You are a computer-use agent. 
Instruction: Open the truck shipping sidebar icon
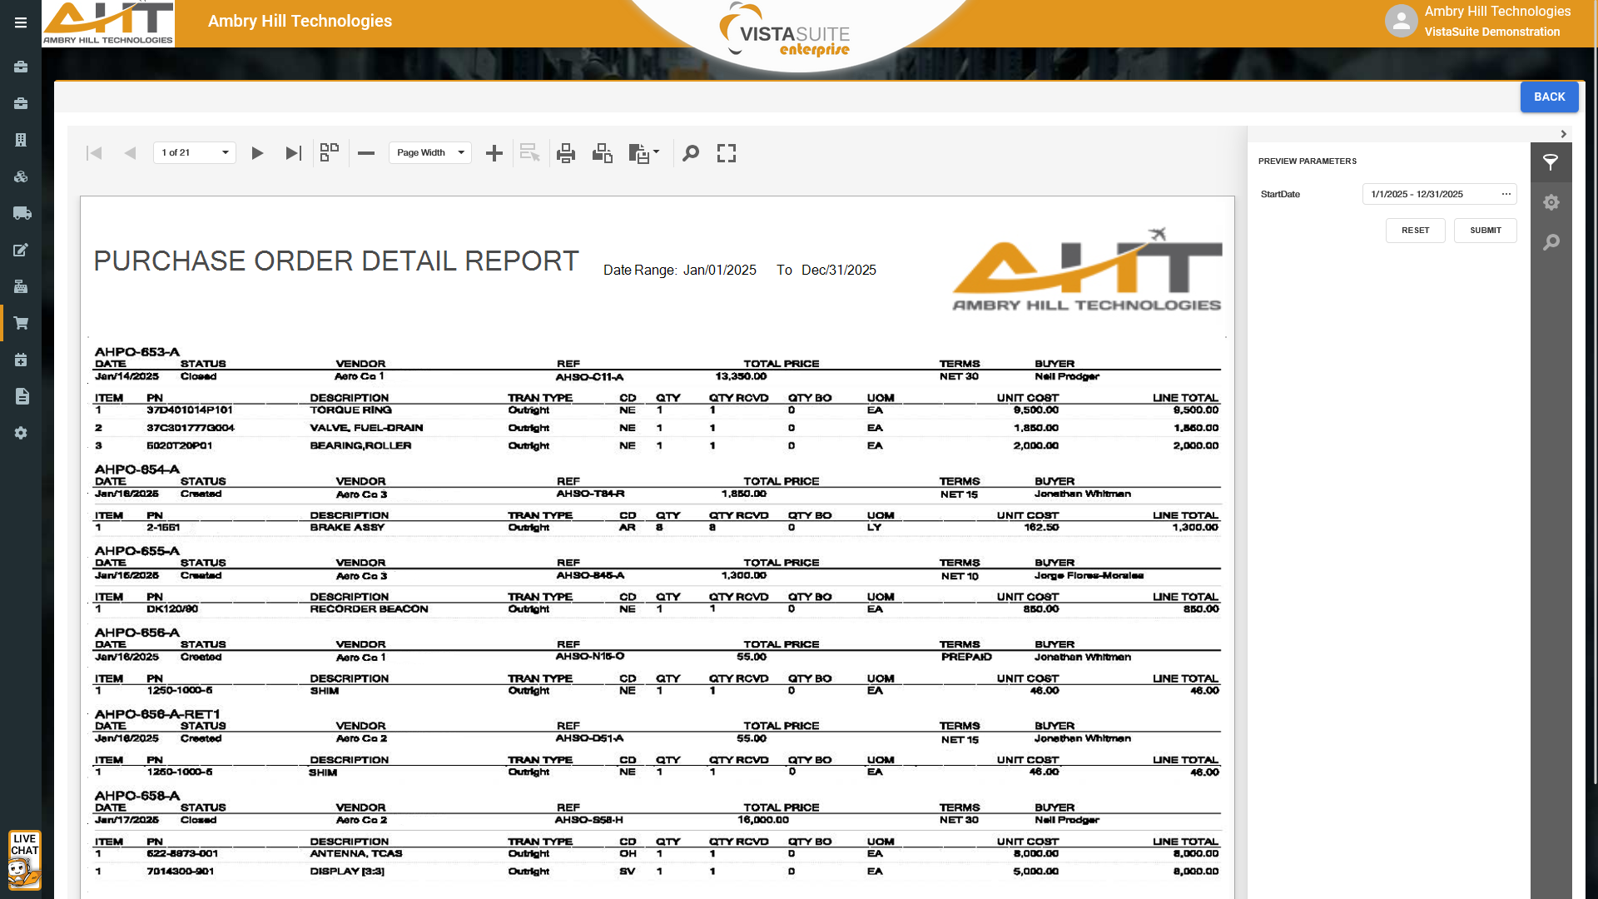click(21, 213)
